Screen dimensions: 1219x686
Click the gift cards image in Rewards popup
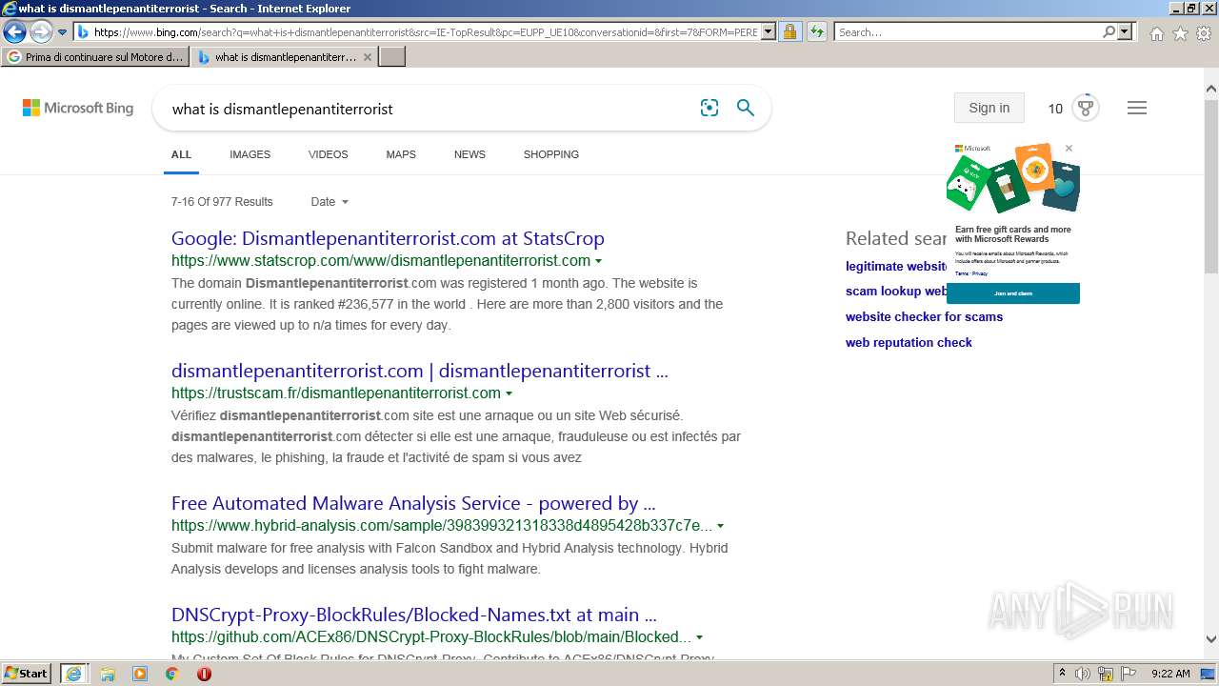click(x=1013, y=178)
